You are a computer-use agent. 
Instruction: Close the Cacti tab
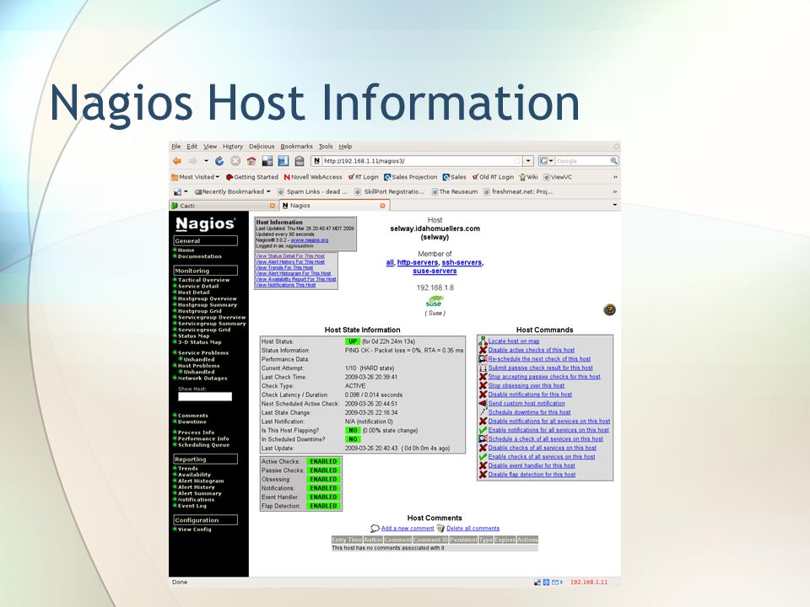point(273,206)
